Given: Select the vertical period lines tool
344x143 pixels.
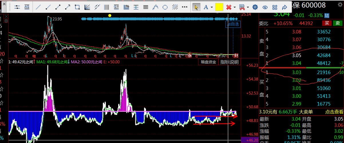Looking at the screenshot, I should coord(106,7).
